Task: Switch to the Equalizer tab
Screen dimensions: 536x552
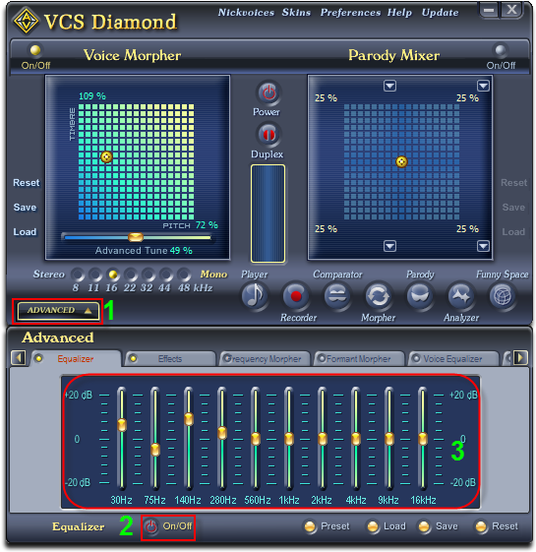Action: click(76, 359)
